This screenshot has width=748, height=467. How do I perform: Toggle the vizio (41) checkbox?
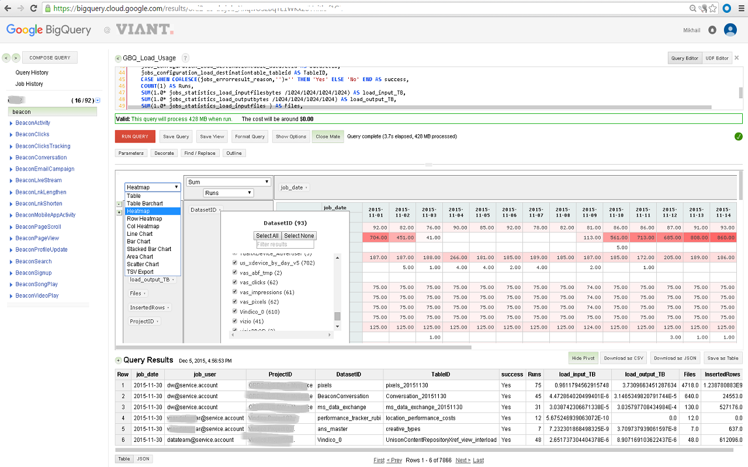pyautogui.click(x=235, y=321)
